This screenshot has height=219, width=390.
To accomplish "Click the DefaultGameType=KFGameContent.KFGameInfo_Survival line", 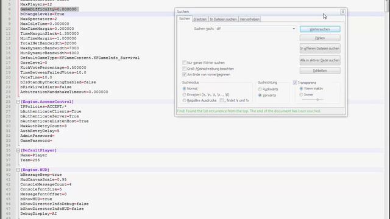I will 80,58.
